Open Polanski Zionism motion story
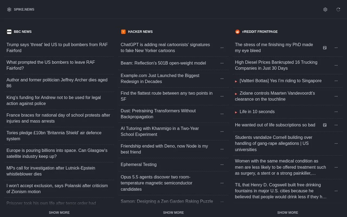The width and height of the screenshot is (347, 217). 59,189
